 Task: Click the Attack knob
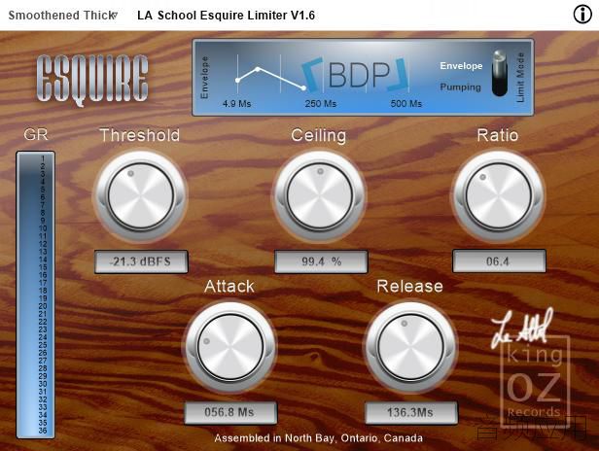coord(230,347)
